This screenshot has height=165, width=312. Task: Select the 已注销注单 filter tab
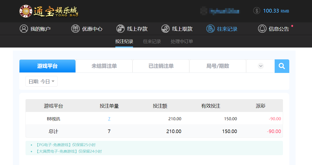(x=161, y=66)
